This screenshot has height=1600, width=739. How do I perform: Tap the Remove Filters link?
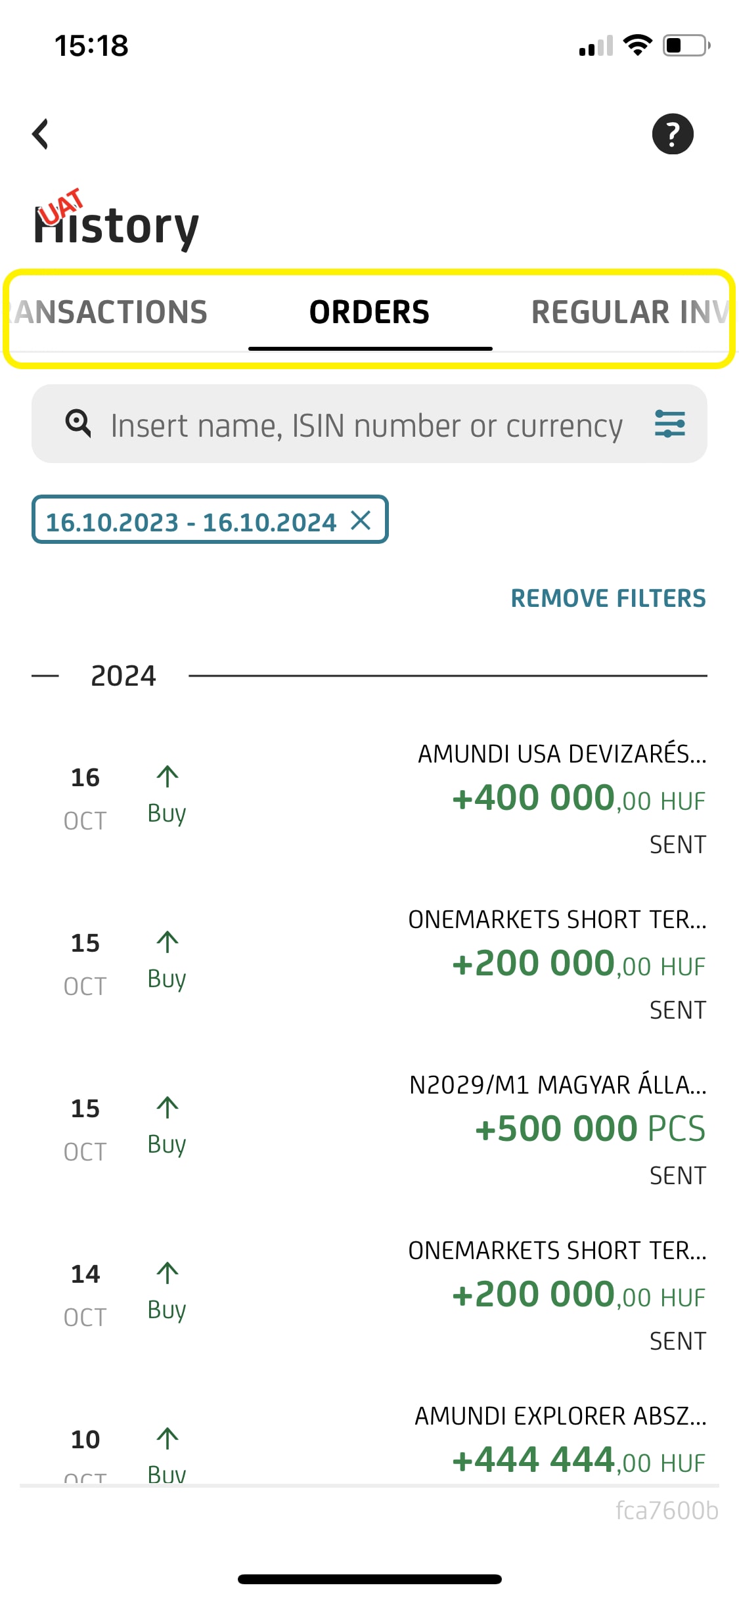point(608,598)
